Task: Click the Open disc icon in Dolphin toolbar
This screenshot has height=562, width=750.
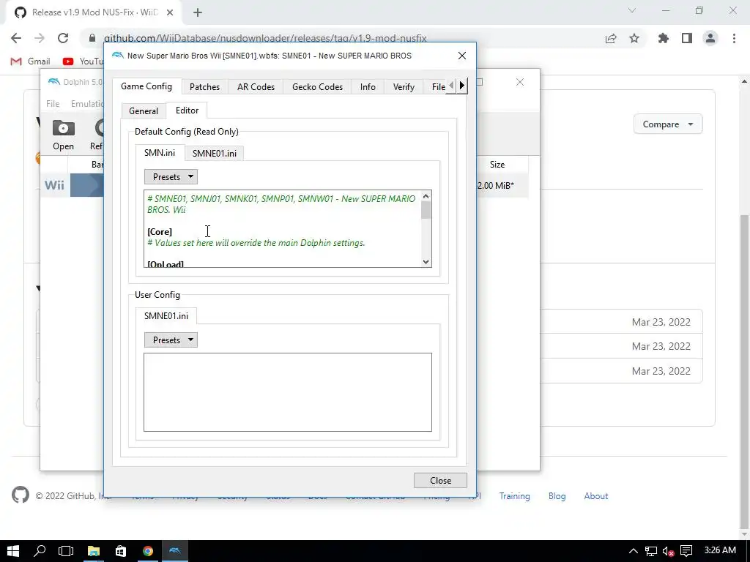Action: pos(63,135)
